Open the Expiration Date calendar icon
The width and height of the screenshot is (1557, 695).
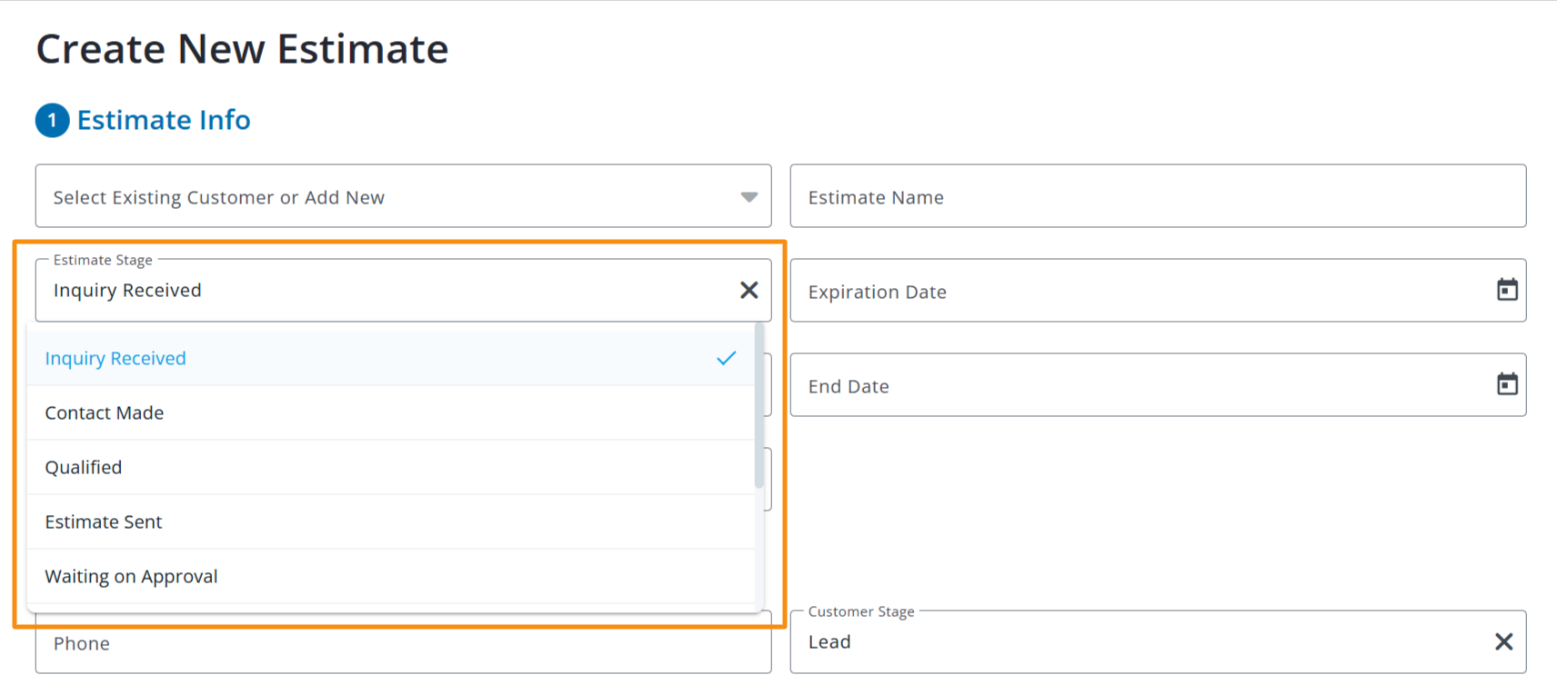1507,290
